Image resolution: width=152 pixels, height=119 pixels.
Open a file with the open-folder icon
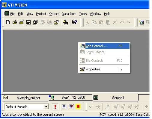(15, 22)
